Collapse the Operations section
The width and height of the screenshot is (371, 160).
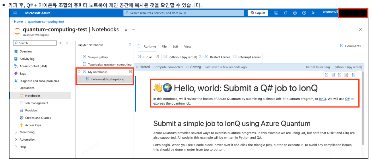(16, 88)
